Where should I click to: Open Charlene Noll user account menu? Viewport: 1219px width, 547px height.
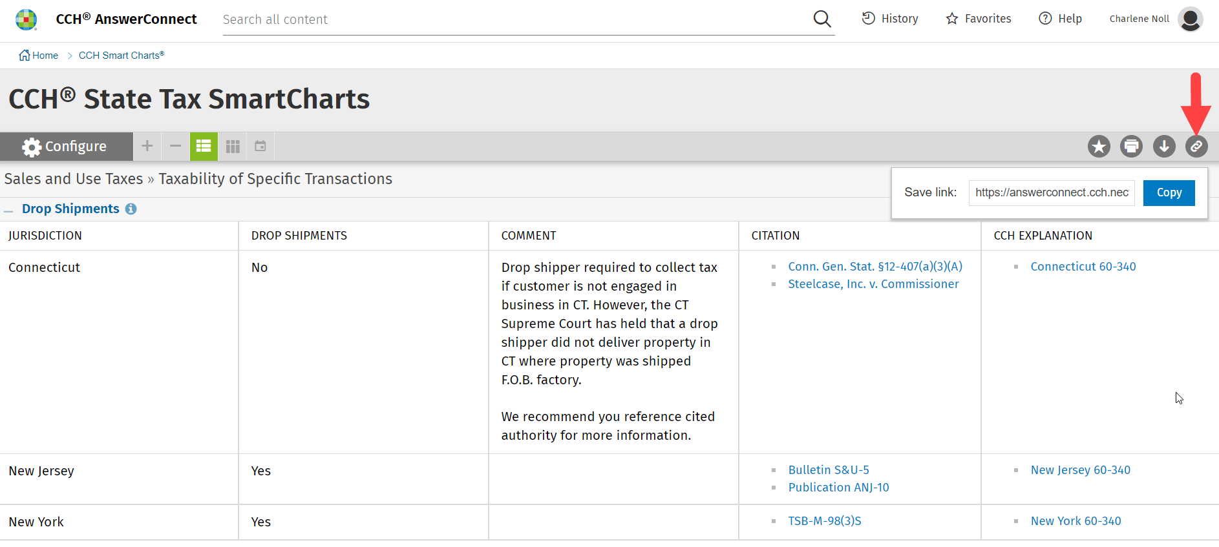1189,19
